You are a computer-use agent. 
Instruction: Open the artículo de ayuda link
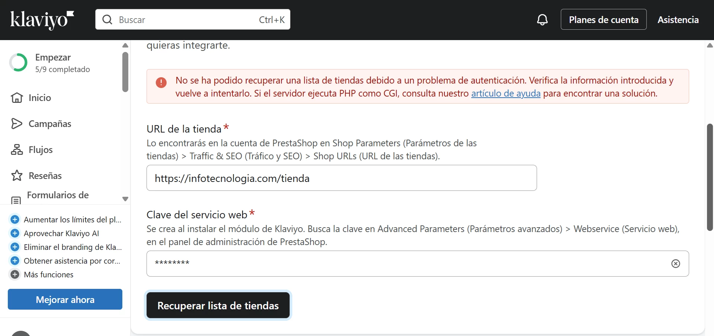click(x=506, y=93)
